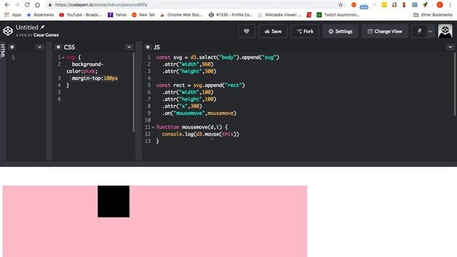Love this pen with the heart button
The image size is (457, 257).
[246, 31]
